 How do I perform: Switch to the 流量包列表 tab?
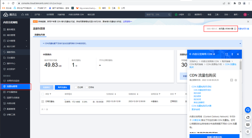[x=40, y=35]
